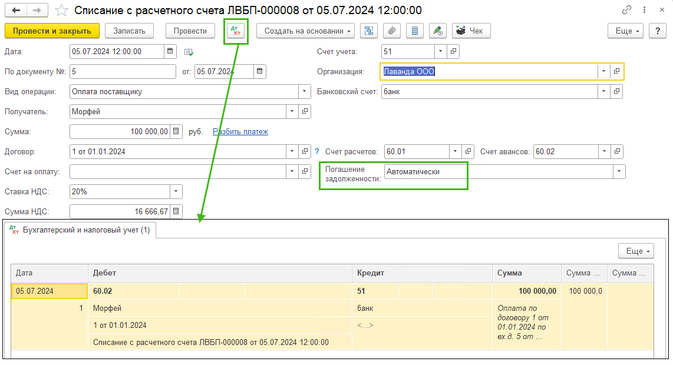Open the Создать на основании menu
Viewport: 673px width, 365px height.
305,31
